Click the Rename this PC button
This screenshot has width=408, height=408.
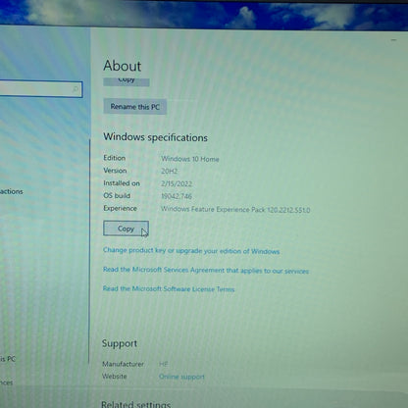pyautogui.click(x=135, y=107)
